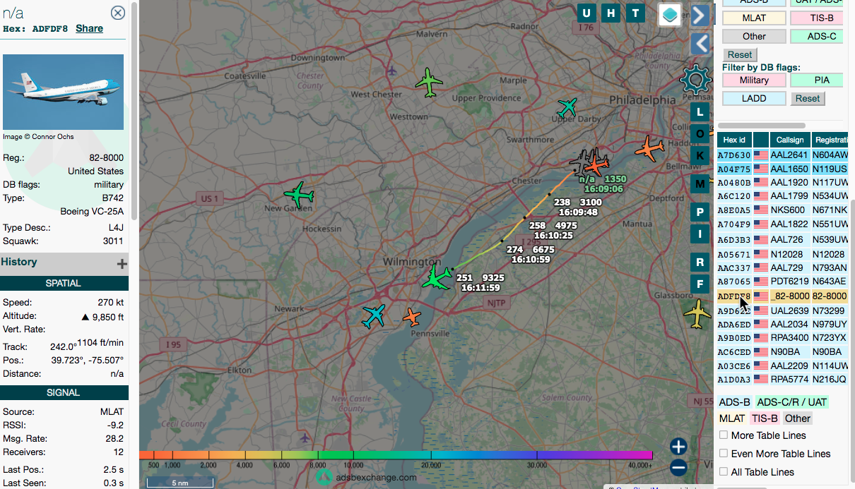The height and width of the screenshot is (489, 855).
Task: Expand the History section
Action: pyautogui.click(x=122, y=263)
